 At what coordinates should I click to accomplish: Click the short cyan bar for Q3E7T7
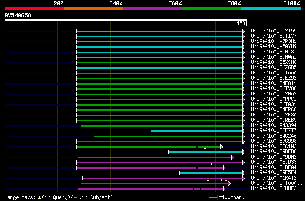click(x=197, y=131)
